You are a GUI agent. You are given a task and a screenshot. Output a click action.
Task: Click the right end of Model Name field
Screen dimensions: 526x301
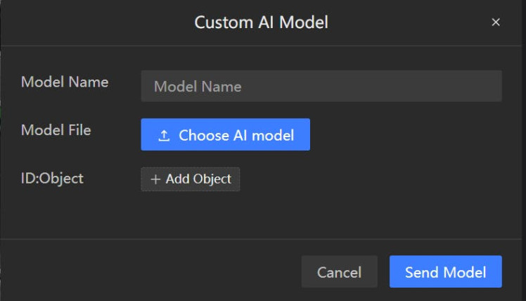(x=489, y=87)
